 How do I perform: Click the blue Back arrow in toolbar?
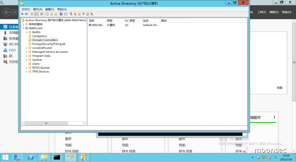(x=22, y=14)
